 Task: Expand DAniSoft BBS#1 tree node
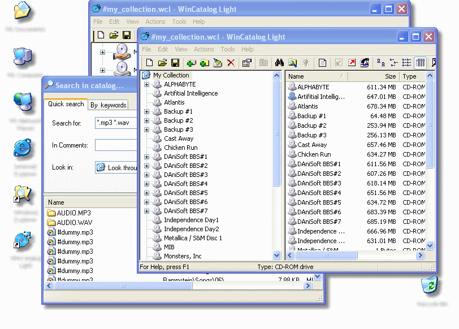[x=146, y=157]
